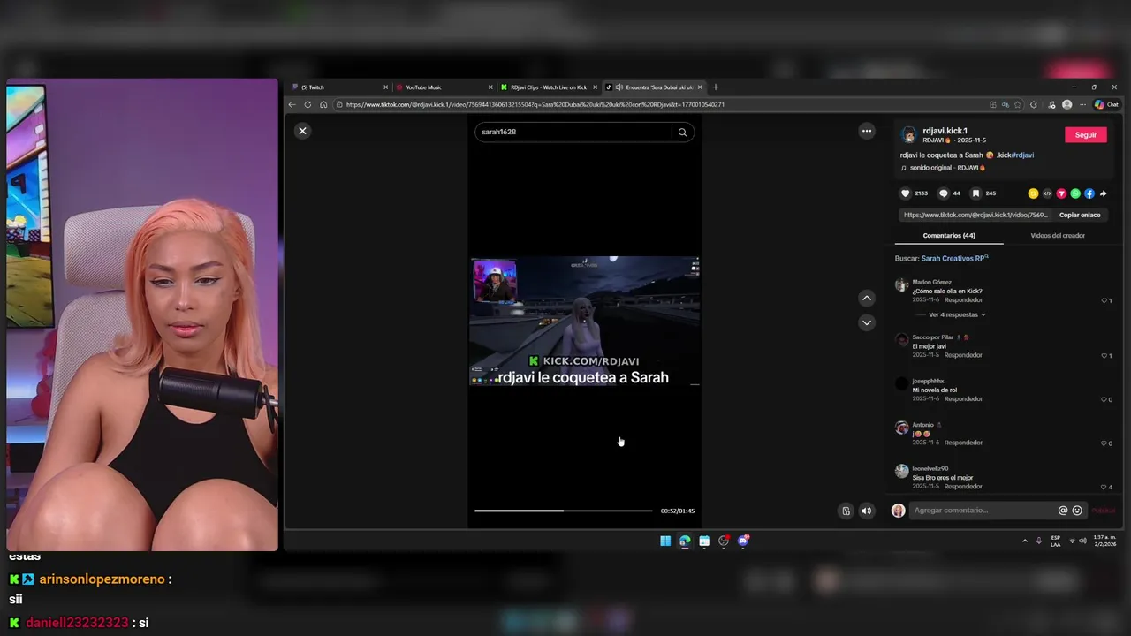This screenshot has height=636, width=1131.
Task: Open Marlon Gómez's avatar
Action: click(x=901, y=284)
